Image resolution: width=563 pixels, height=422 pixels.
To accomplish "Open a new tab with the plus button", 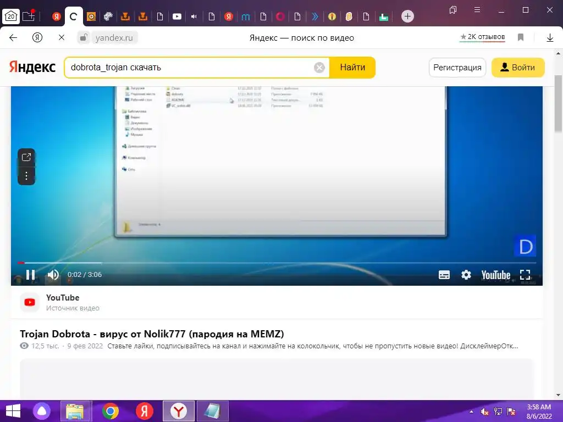I will [x=407, y=16].
